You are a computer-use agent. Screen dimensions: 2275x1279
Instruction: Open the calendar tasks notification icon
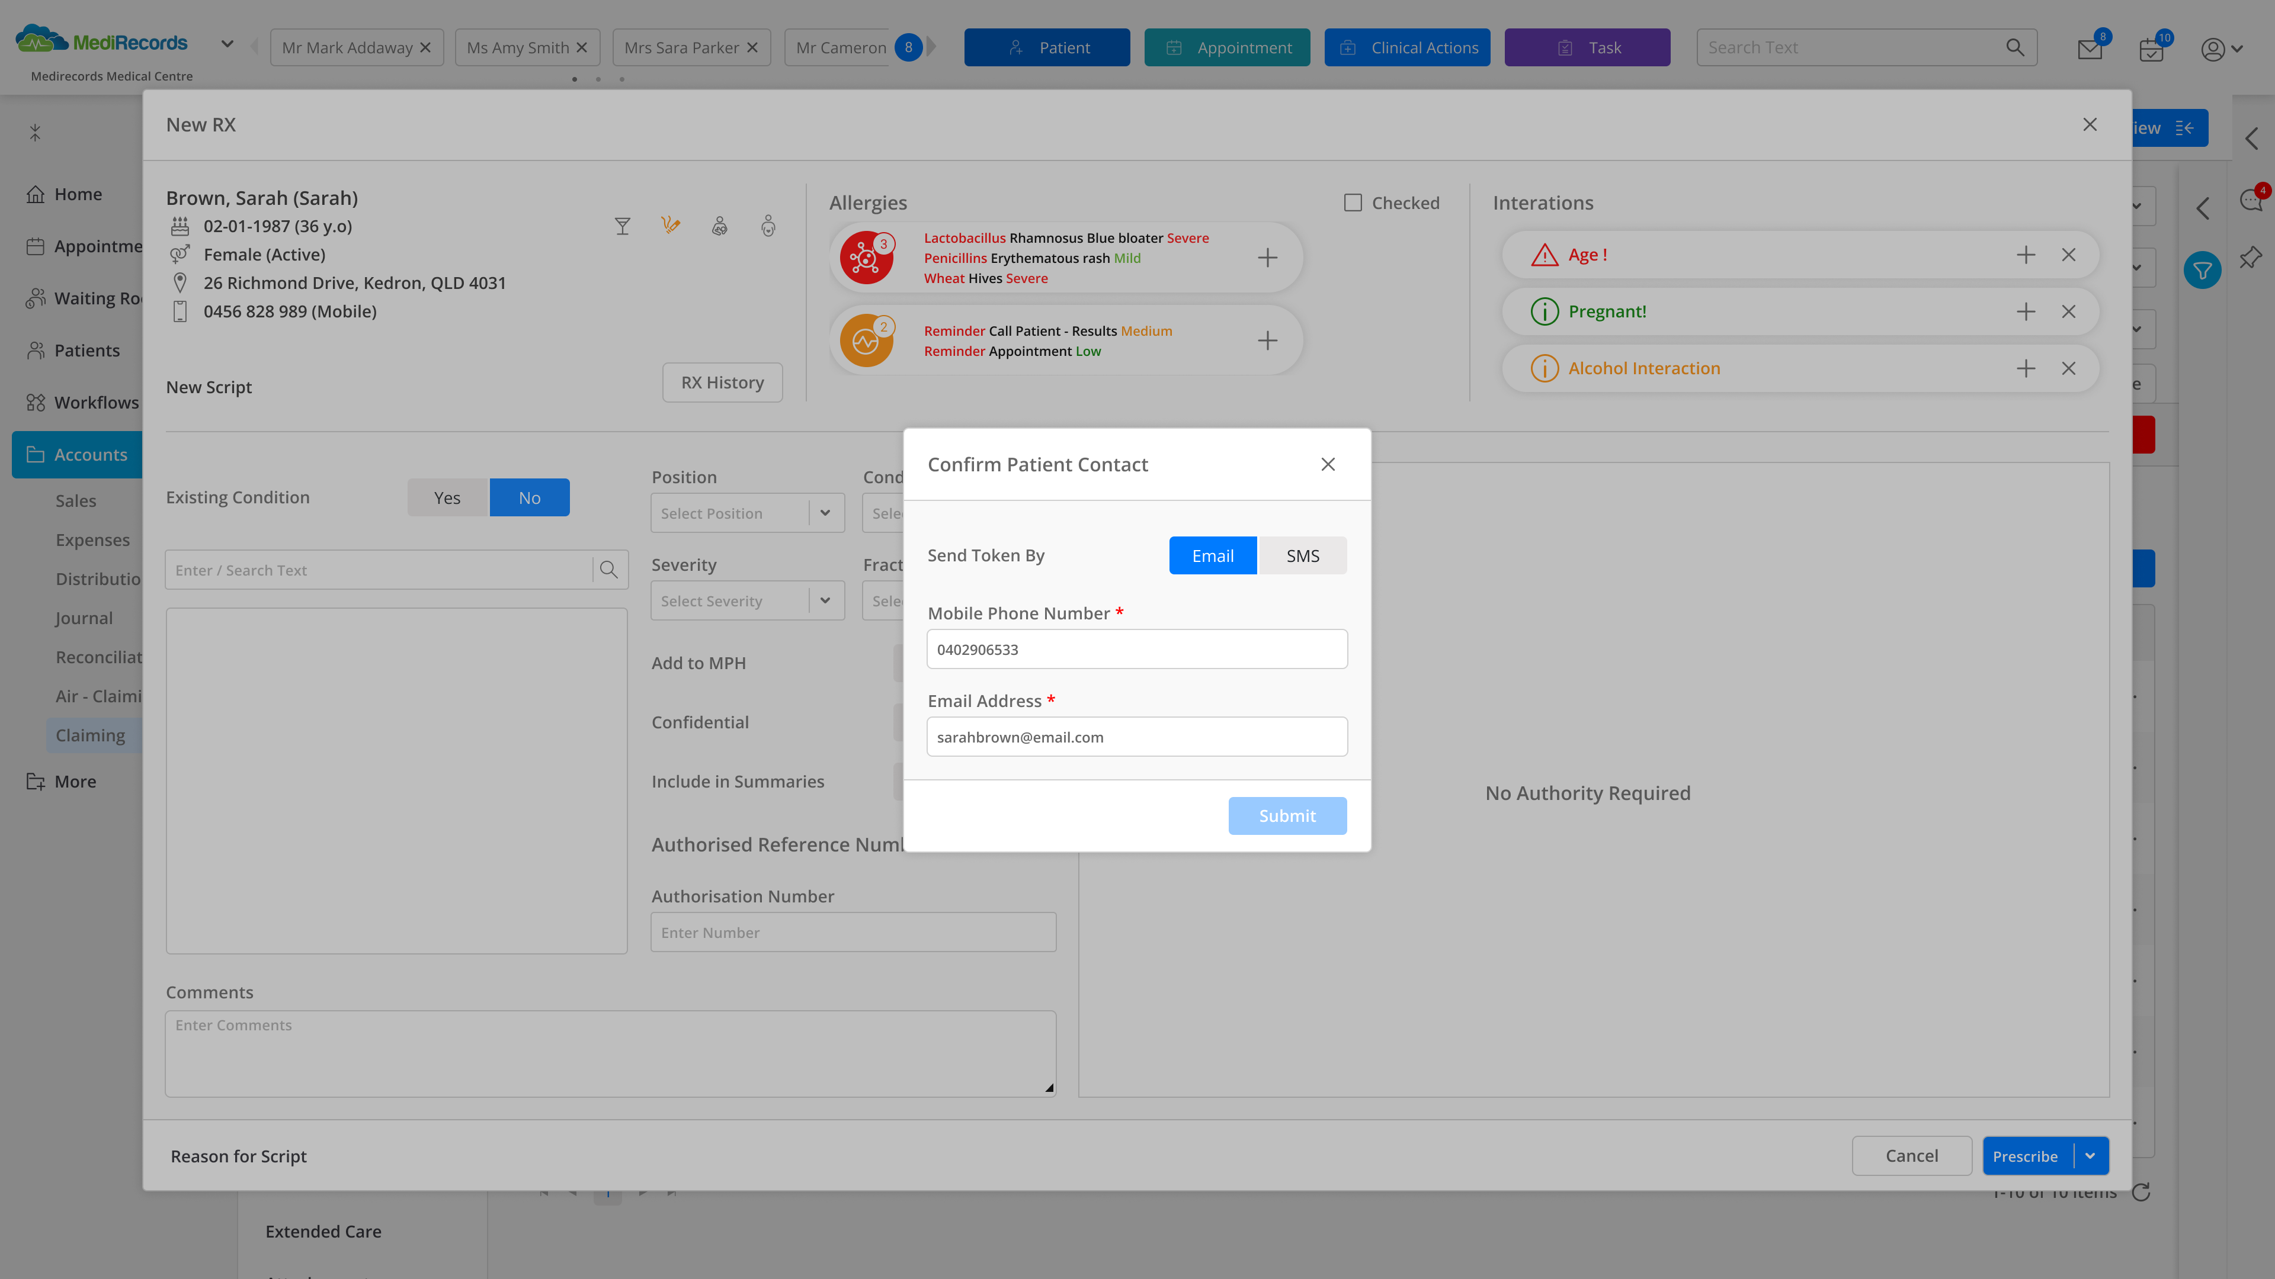point(2151,49)
